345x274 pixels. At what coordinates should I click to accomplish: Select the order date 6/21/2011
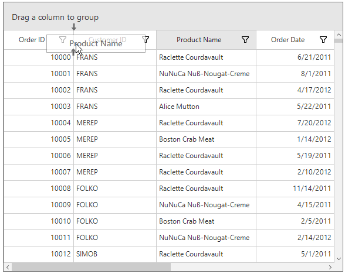point(295,57)
